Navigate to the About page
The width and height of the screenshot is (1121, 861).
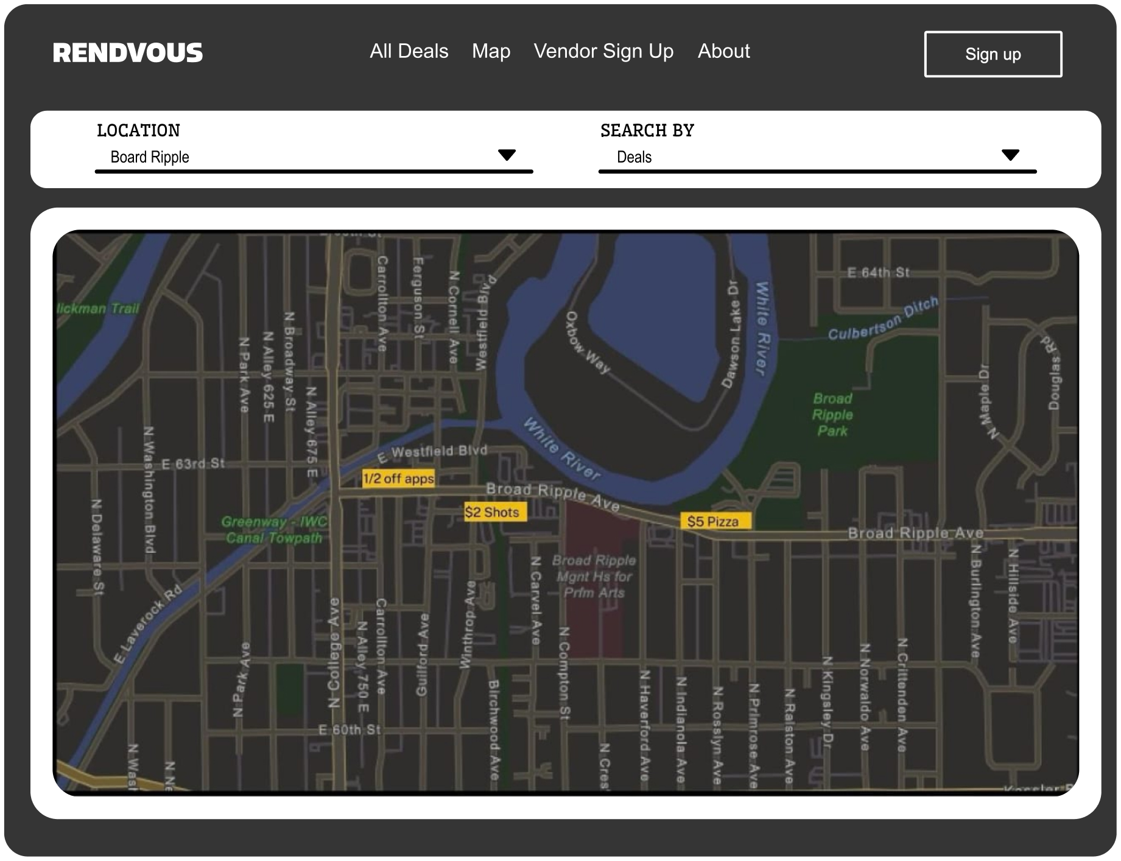tap(723, 51)
